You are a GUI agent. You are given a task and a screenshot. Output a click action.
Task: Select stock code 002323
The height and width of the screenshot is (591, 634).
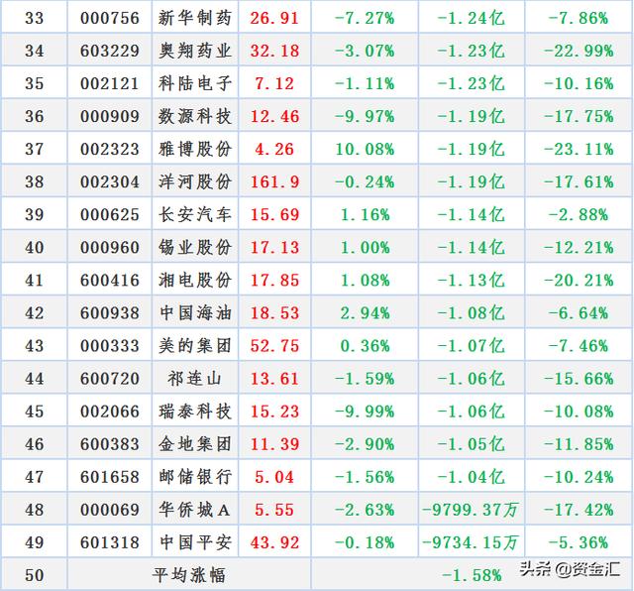coord(110,150)
